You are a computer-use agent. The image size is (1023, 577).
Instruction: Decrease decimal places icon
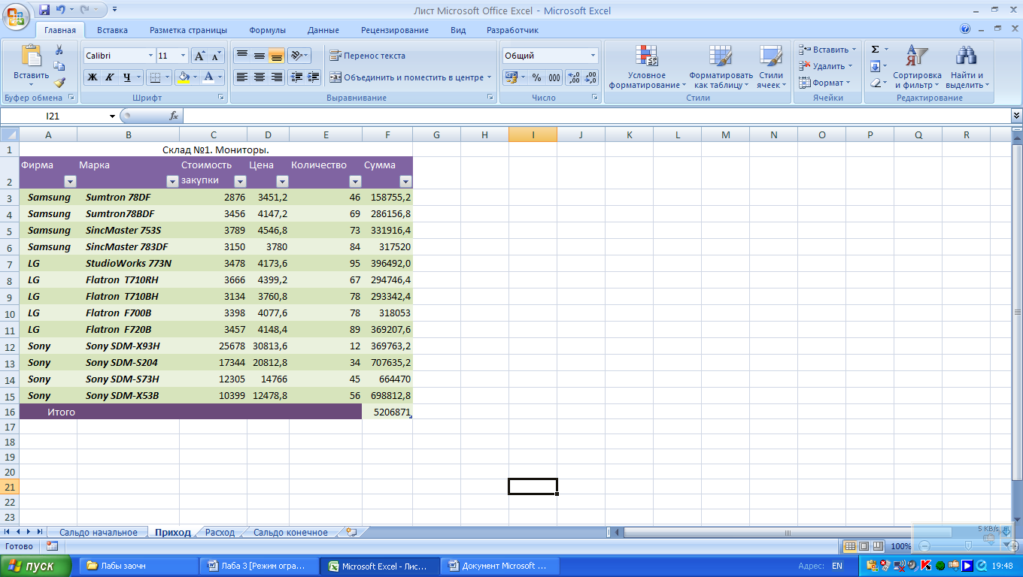coord(590,77)
